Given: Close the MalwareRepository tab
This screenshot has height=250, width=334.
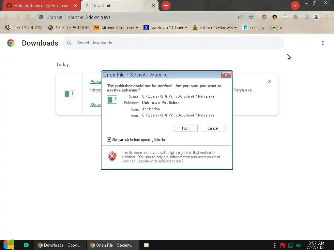Looking at the screenshot, I should [x=76, y=6].
